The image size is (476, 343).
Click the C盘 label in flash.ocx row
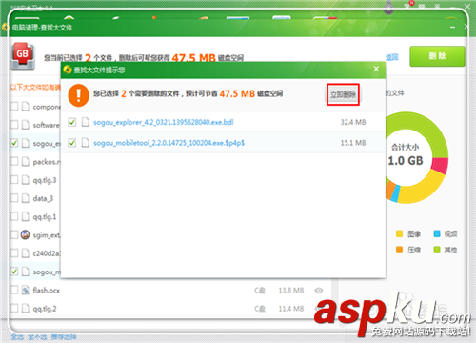[x=260, y=290]
